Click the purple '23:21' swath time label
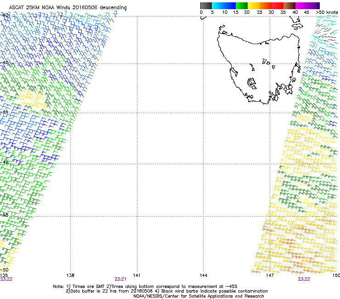Viewport: 340px width, 299px height. [120, 279]
